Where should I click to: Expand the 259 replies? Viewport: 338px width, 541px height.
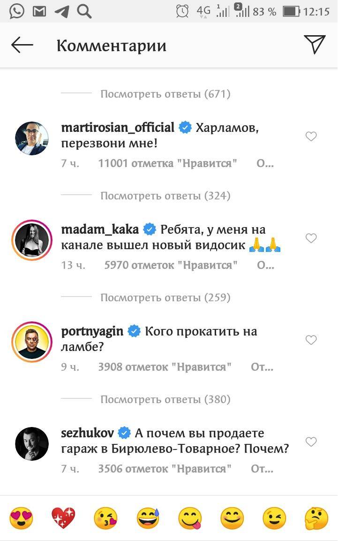pos(165,297)
